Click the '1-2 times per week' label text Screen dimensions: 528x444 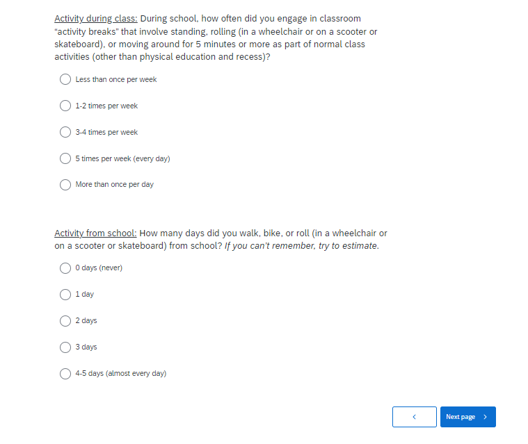(x=106, y=106)
